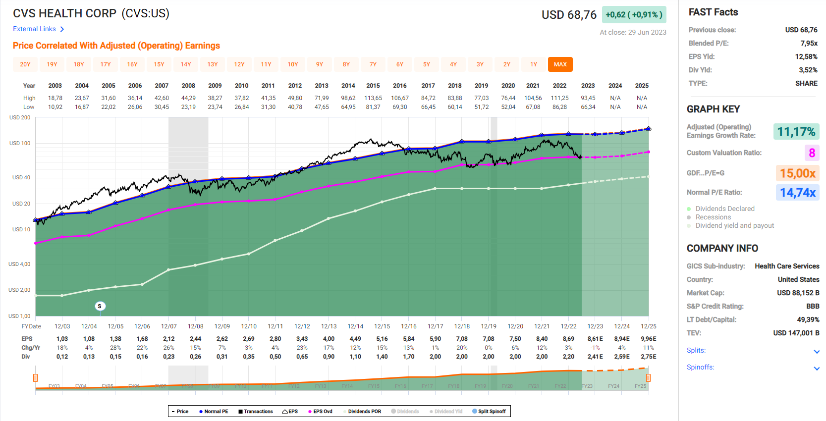Click the EPS Ovd magenta dot legend

click(x=310, y=412)
